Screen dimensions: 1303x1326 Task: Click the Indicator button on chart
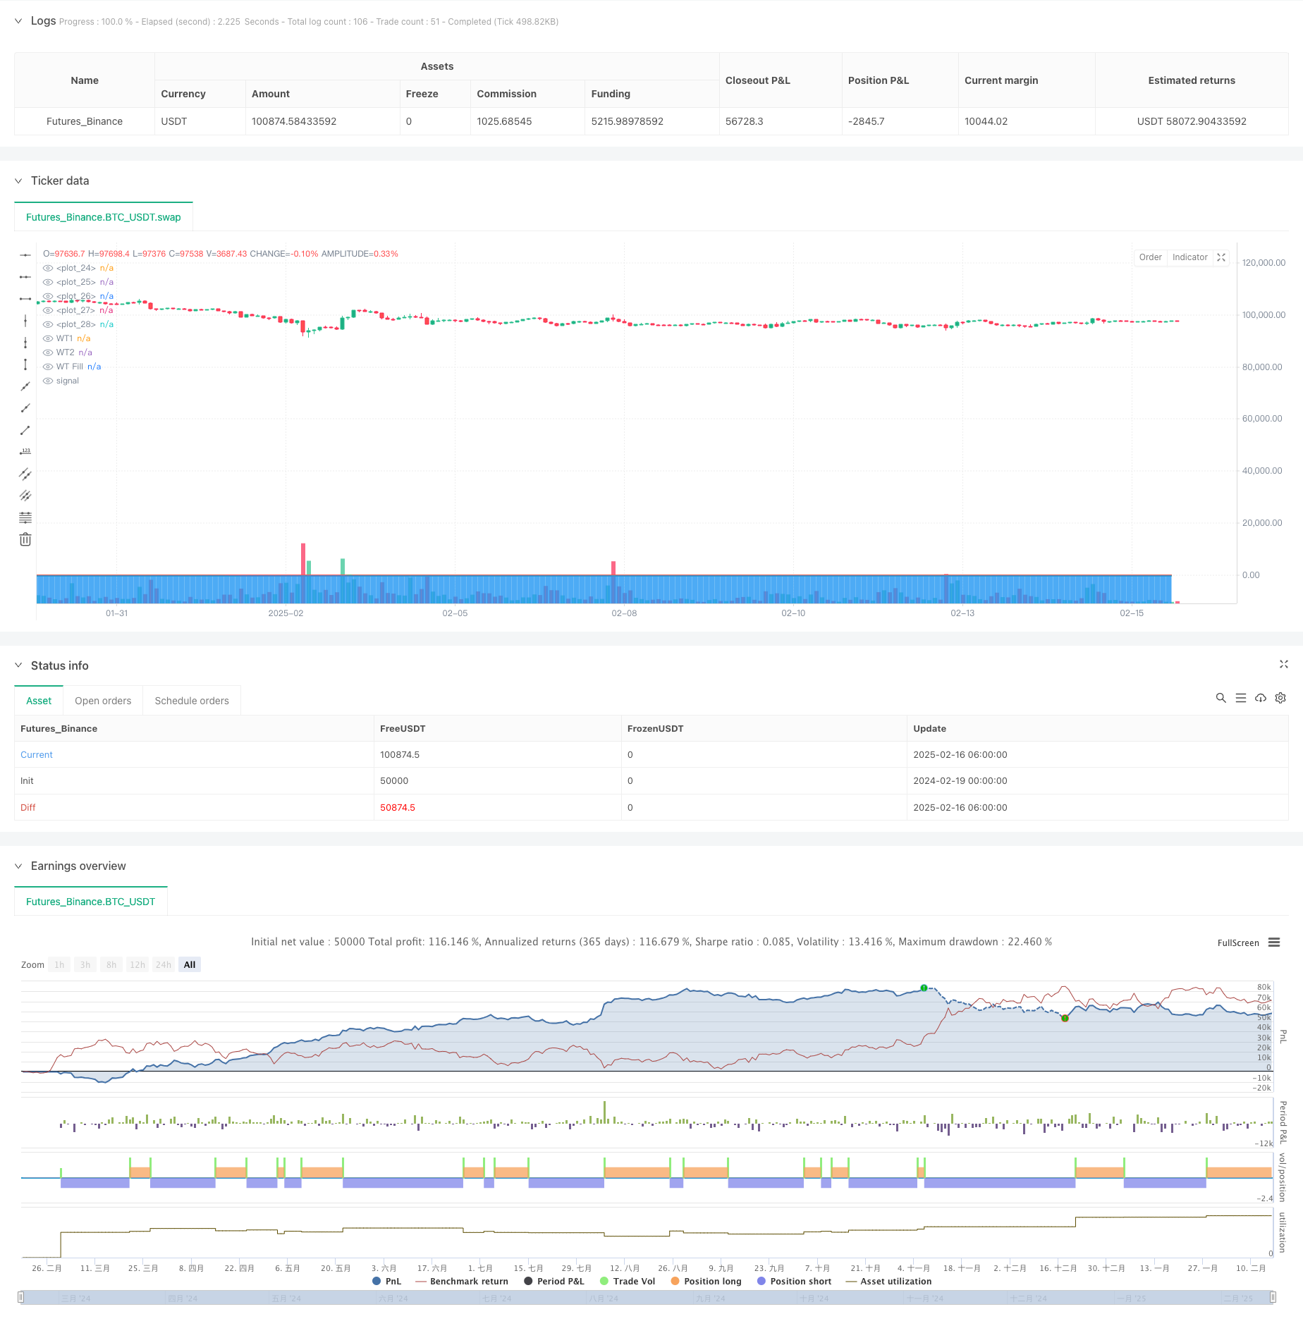[x=1189, y=257]
